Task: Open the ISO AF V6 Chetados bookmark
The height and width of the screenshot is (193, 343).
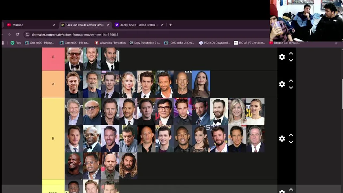Action: (x=249, y=43)
